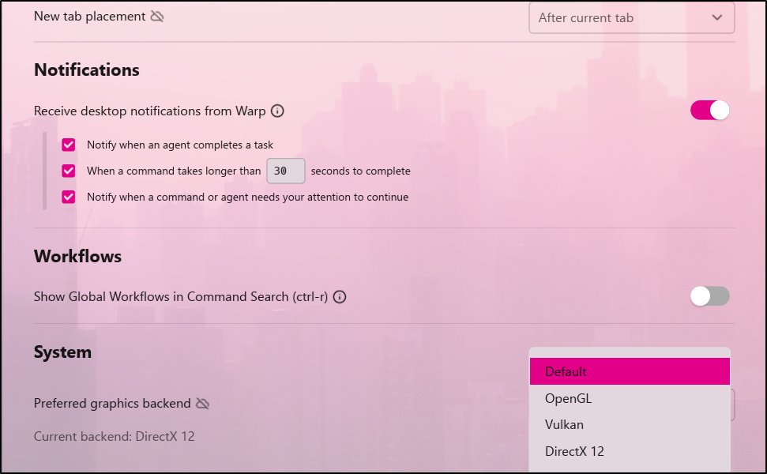Click the sync-disabled cloud icon beside New tab placement
The width and height of the screenshot is (767, 474).
tap(157, 17)
